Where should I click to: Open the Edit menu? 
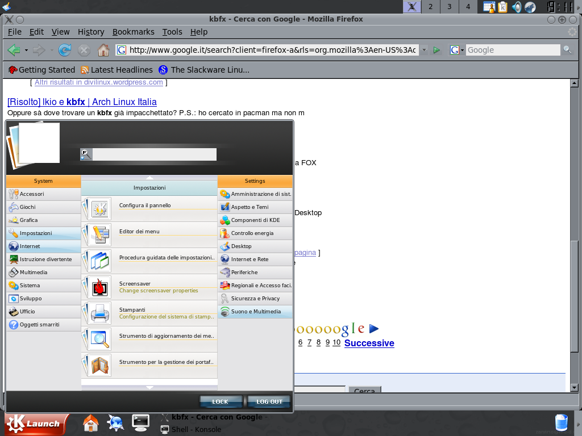(x=37, y=32)
